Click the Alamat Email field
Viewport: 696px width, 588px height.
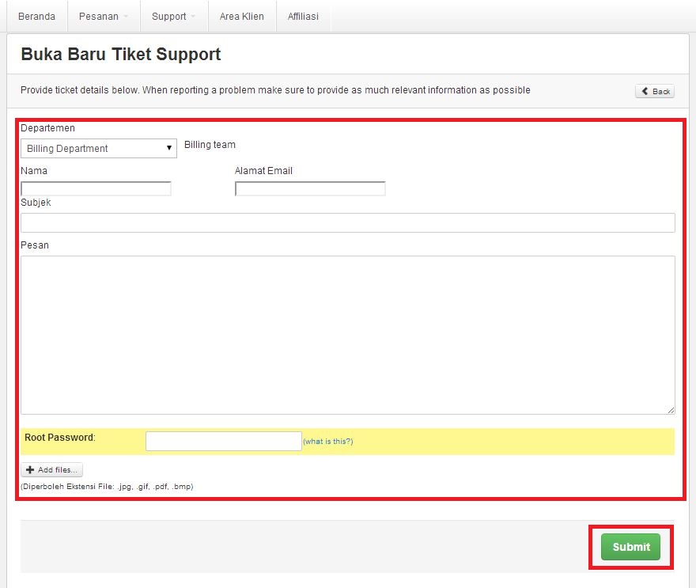coord(309,188)
